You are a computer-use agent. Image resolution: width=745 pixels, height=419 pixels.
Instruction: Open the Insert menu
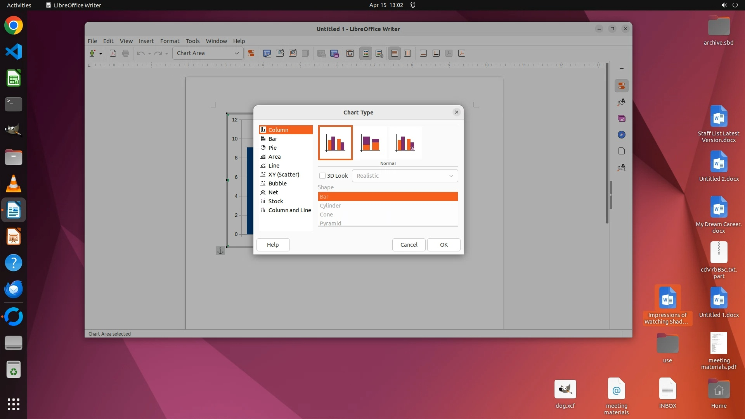coord(146,41)
